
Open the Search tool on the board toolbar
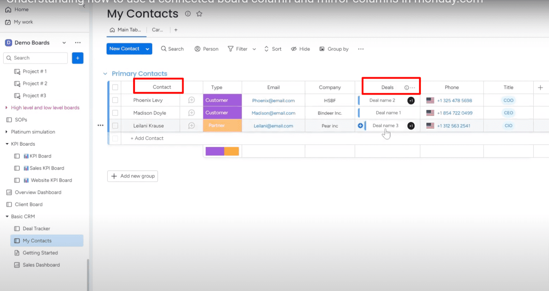(x=172, y=49)
